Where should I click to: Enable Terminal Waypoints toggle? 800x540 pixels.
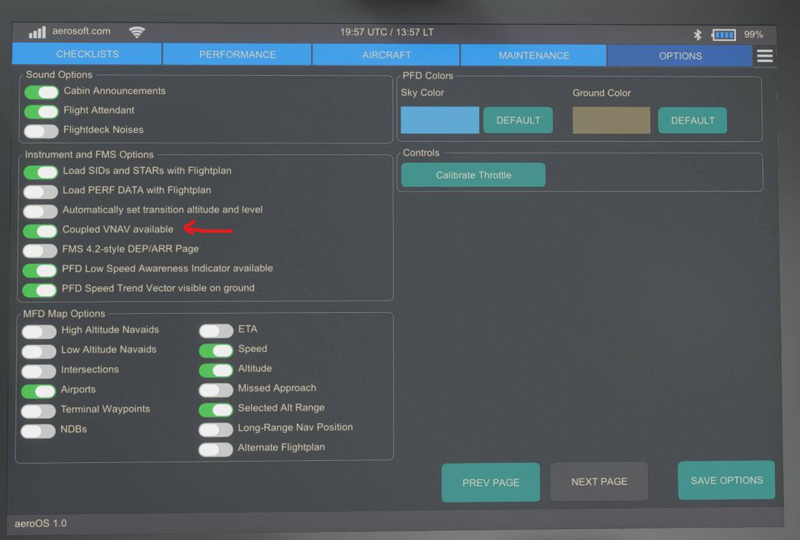pyautogui.click(x=38, y=411)
